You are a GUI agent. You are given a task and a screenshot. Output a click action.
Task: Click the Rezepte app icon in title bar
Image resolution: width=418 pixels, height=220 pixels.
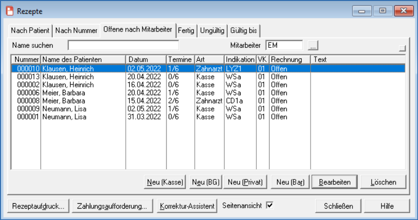(x=9, y=10)
